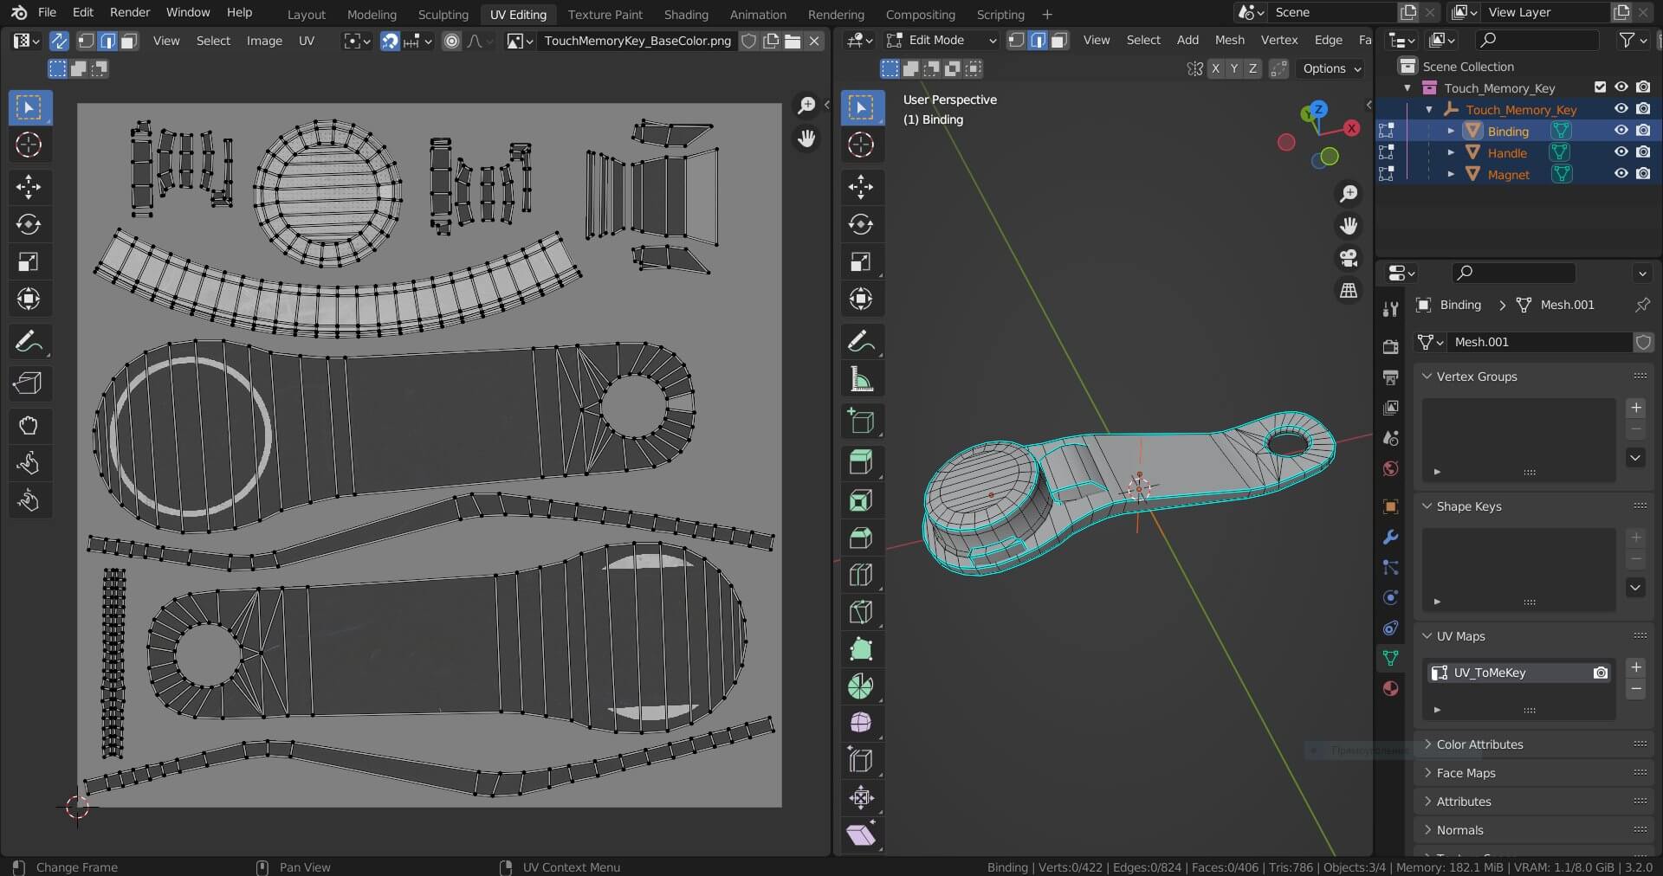Unlink TouchMemoryKey_BaseColor.png image

(814, 41)
